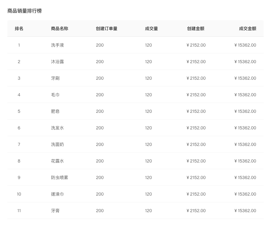Click 120 sales volume in 花露水 row
271x229 pixels.
tap(148, 161)
